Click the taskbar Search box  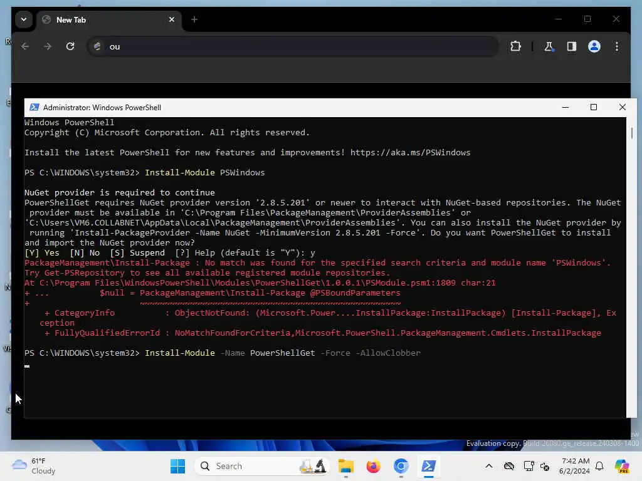click(x=262, y=466)
